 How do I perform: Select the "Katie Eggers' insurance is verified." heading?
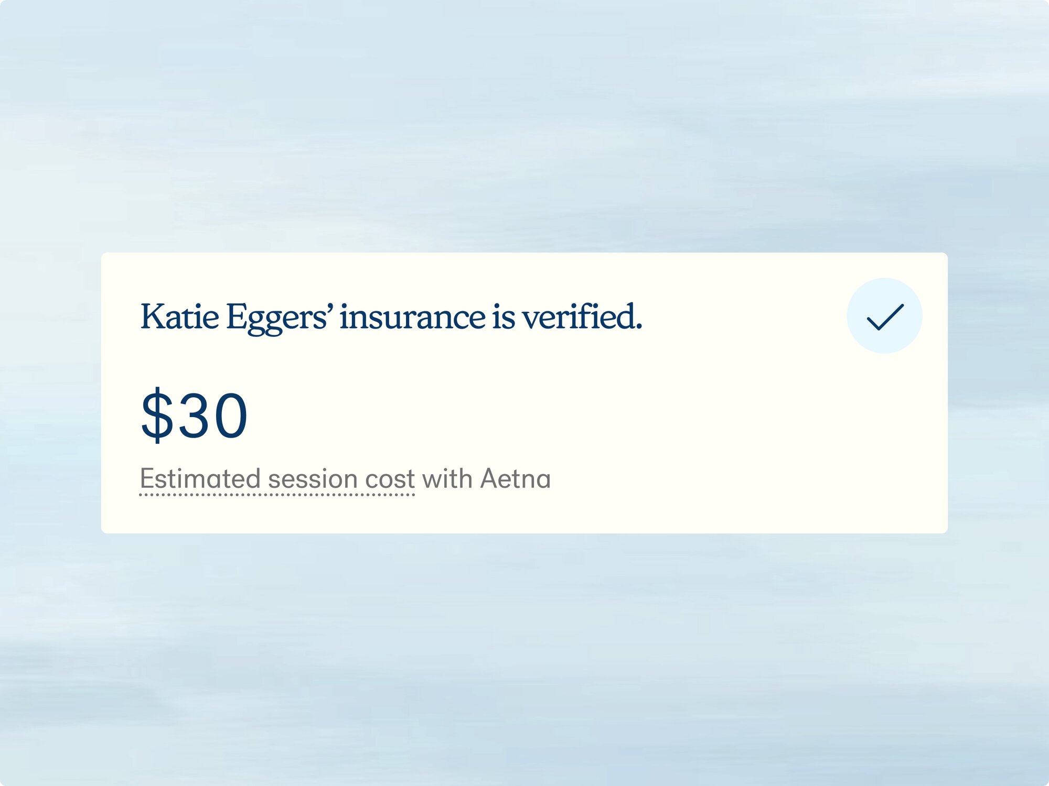pyautogui.click(x=391, y=317)
